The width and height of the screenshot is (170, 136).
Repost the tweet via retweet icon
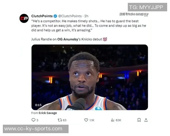pyautogui.click(x=60, y=120)
